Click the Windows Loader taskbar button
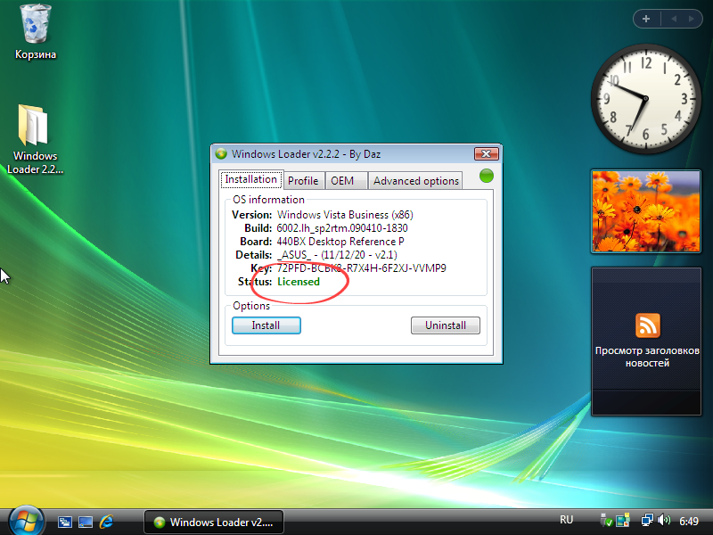Image resolution: width=713 pixels, height=535 pixels. [214, 522]
